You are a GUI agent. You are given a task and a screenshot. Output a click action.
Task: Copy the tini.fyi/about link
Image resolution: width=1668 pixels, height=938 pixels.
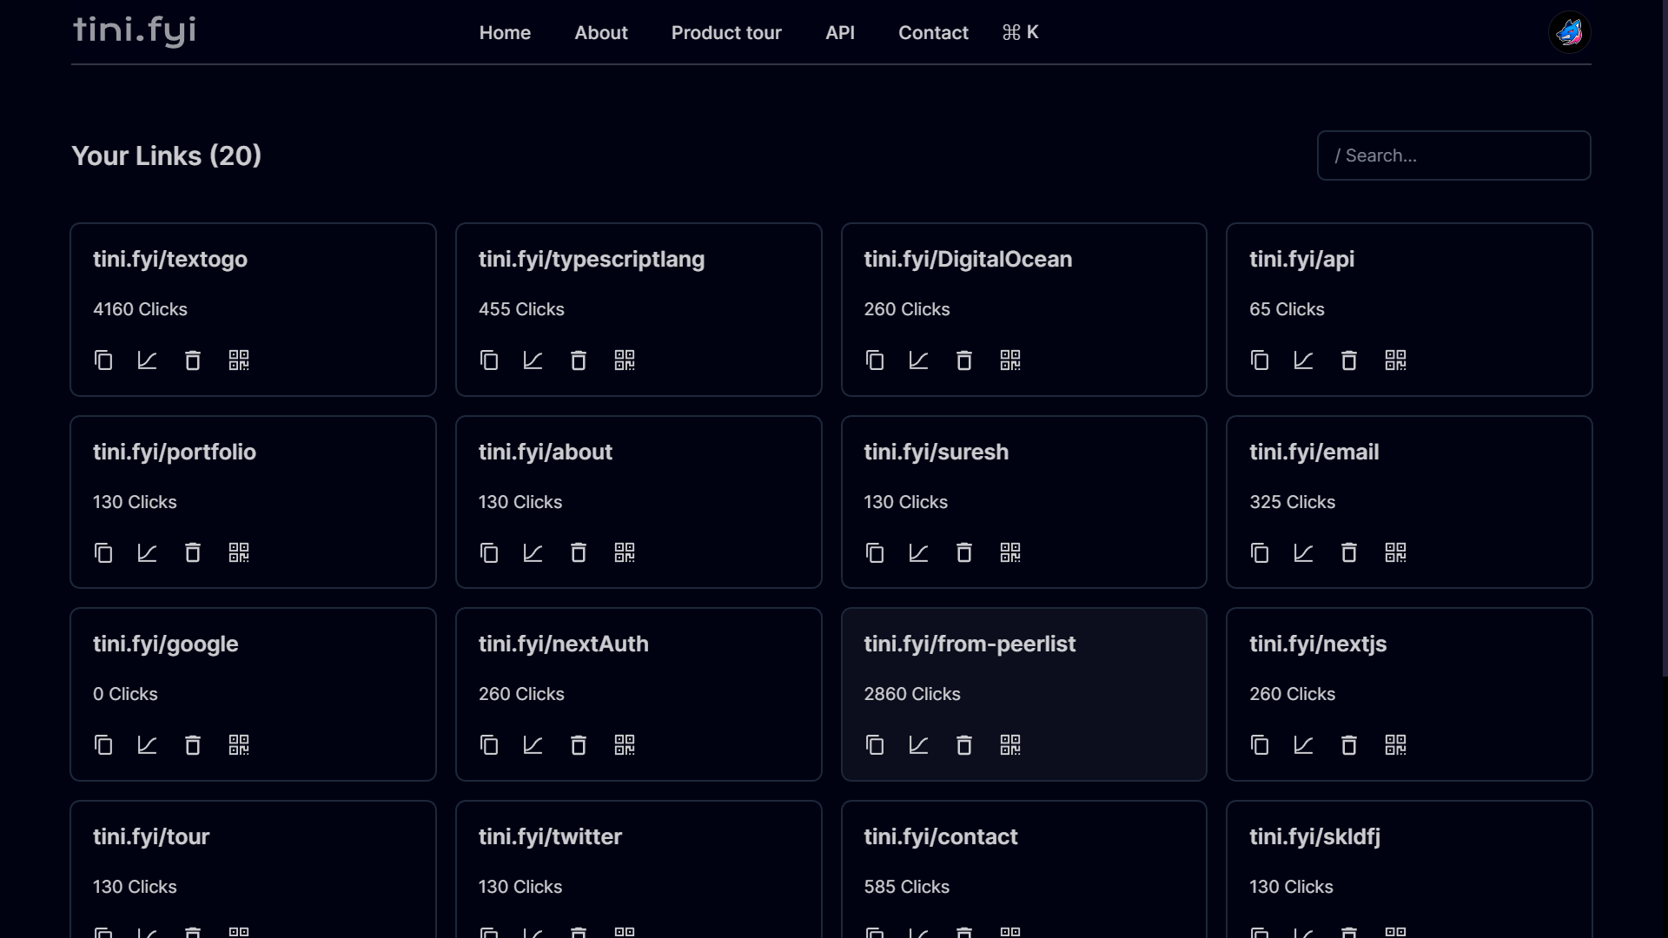[489, 553]
